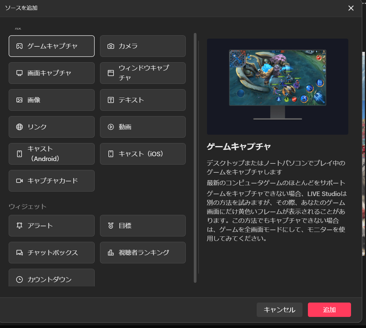
Task: Select the ウィンドウキャプチャ source label
Action: click(x=144, y=73)
